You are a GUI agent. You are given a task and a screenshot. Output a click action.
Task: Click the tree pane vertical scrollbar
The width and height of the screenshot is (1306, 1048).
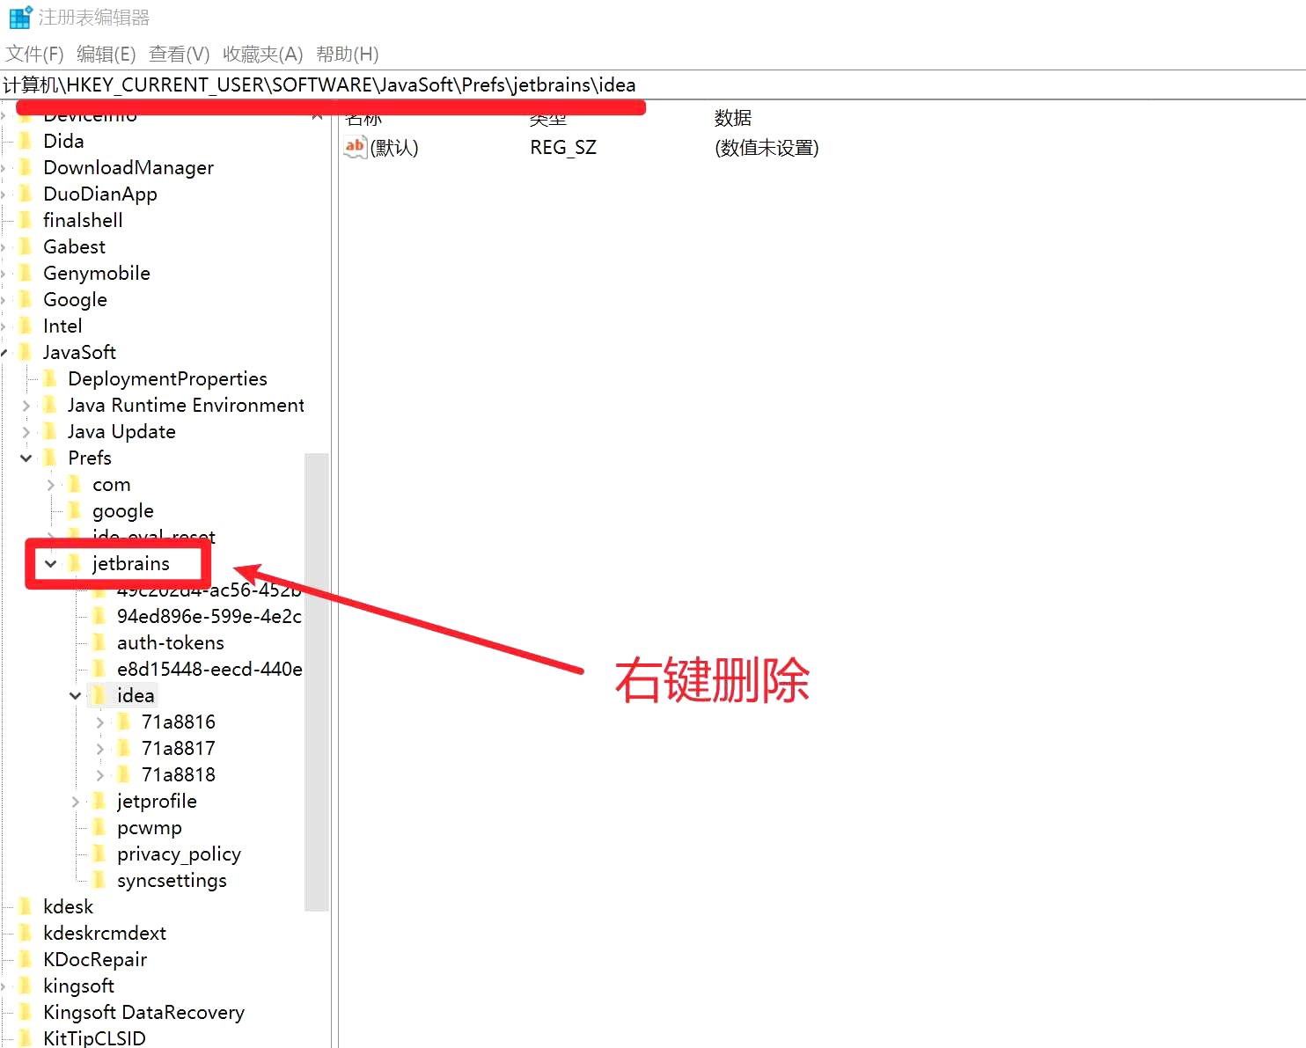[317, 682]
